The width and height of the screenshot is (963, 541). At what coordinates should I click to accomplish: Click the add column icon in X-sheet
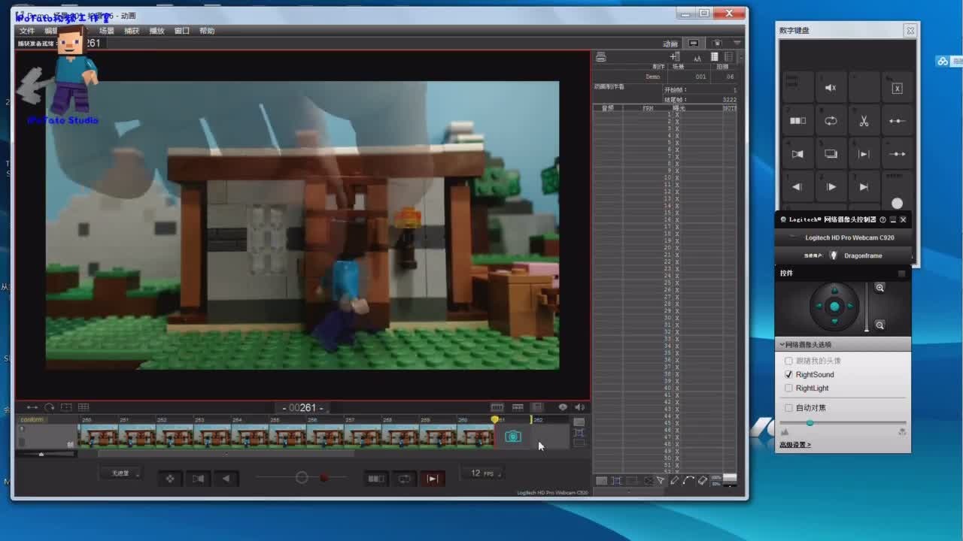pyautogui.click(x=674, y=57)
